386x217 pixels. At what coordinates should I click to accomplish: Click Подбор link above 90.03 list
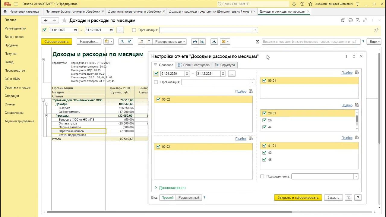pyautogui.click(x=241, y=139)
